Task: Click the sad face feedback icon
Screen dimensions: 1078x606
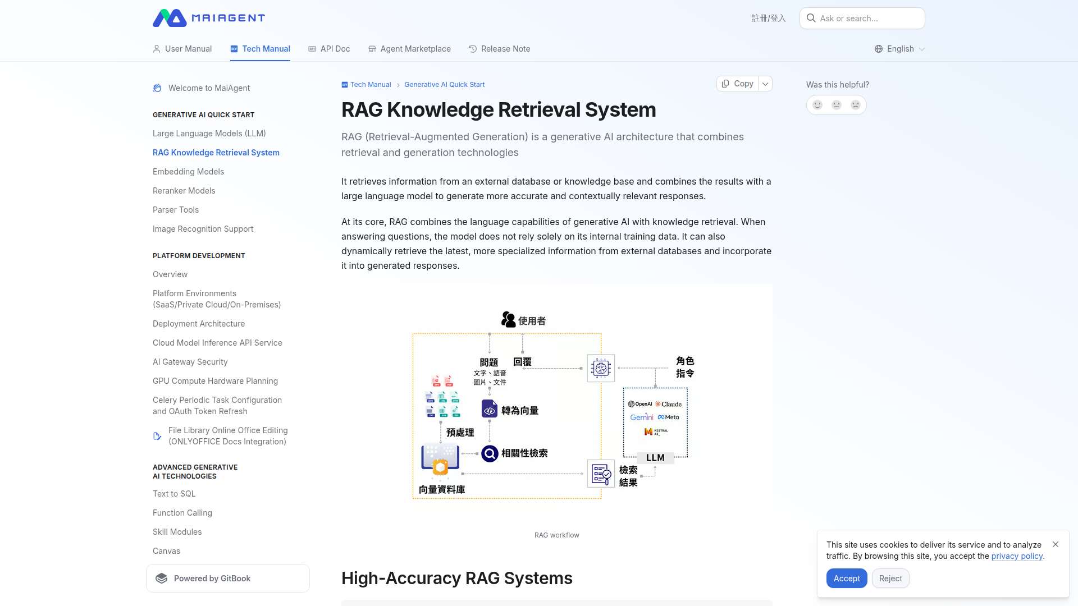Action: pyautogui.click(x=856, y=105)
